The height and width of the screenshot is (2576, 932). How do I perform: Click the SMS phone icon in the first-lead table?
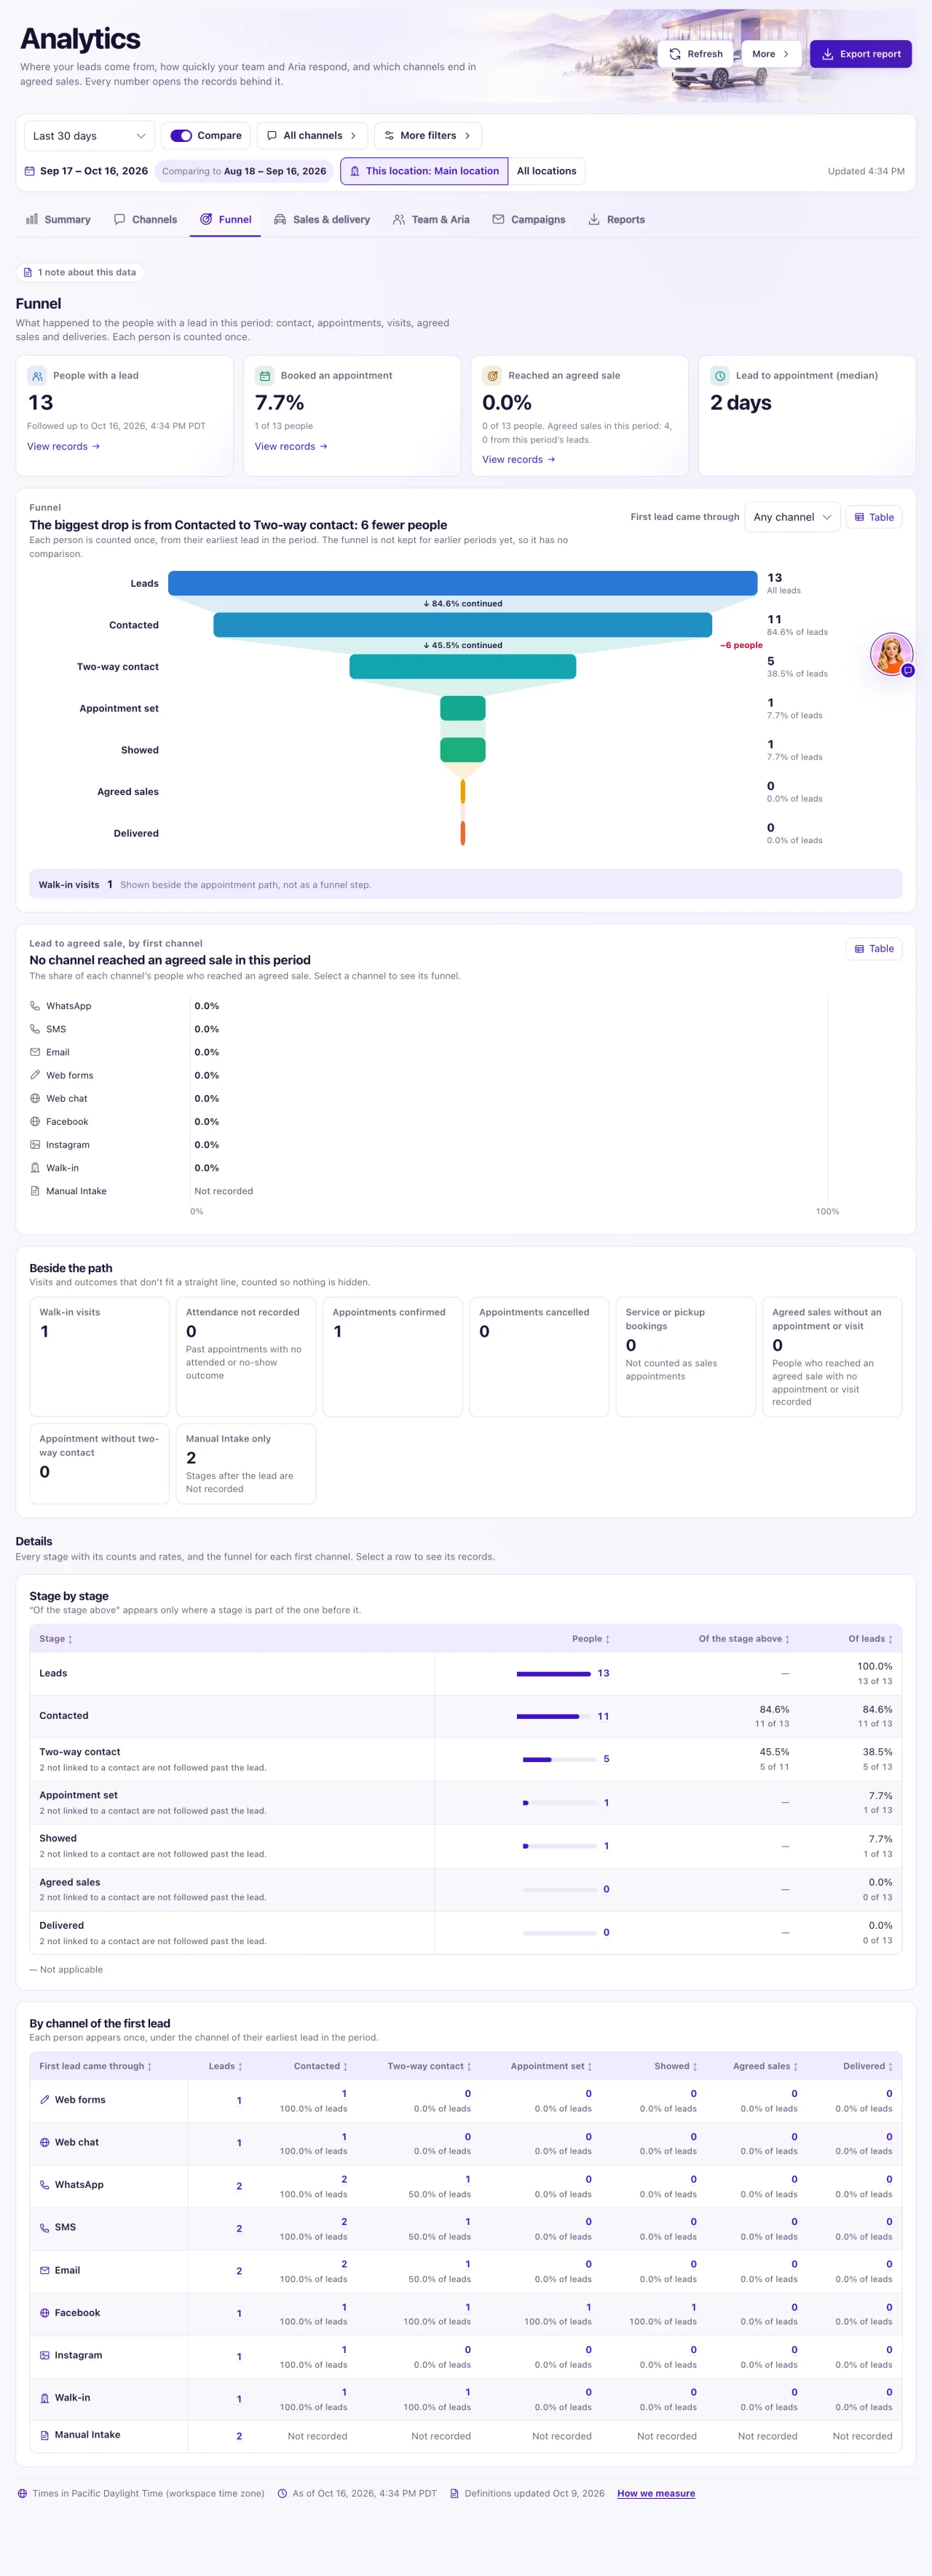(44, 2228)
